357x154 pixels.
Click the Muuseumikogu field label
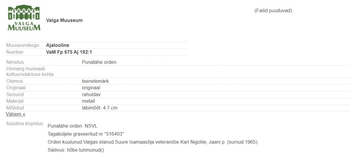[23, 45]
